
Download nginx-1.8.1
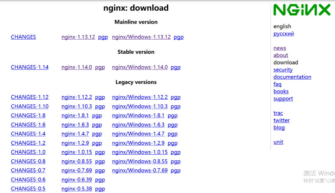pos(75,115)
